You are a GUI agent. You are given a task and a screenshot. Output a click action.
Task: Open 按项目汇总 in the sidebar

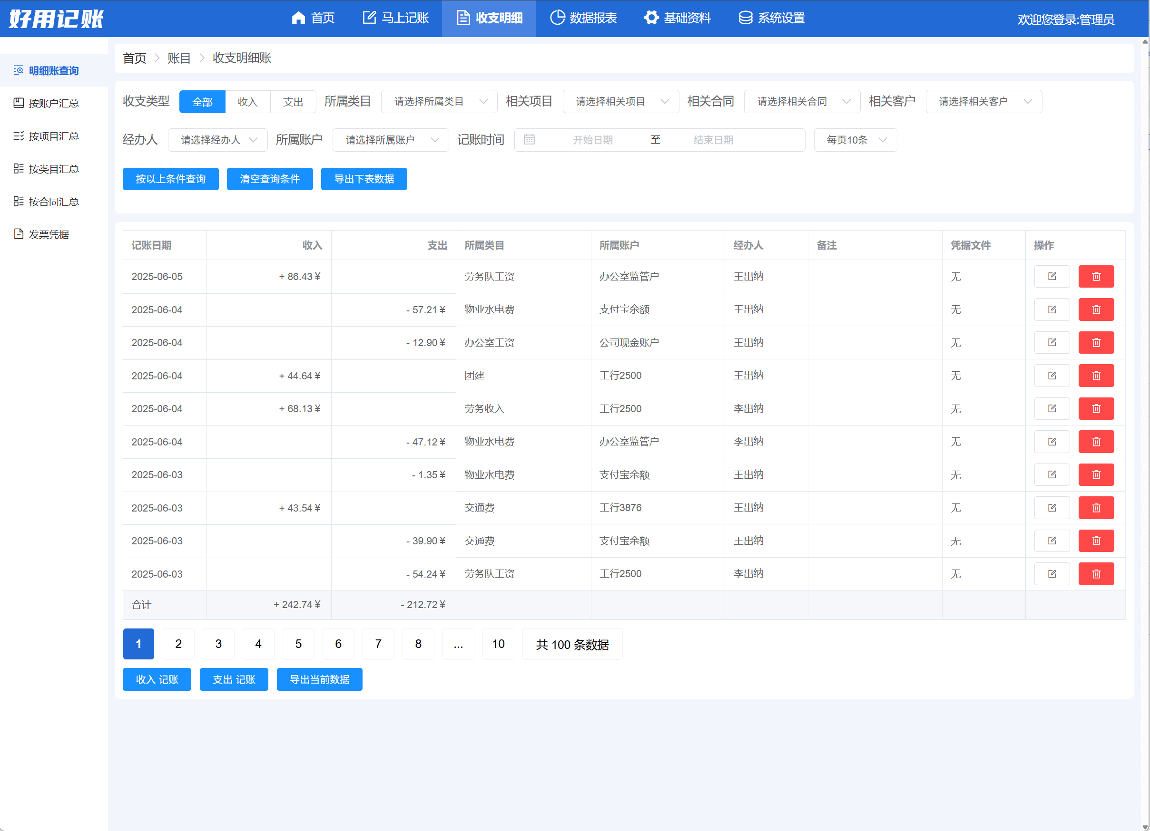[54, 136]
